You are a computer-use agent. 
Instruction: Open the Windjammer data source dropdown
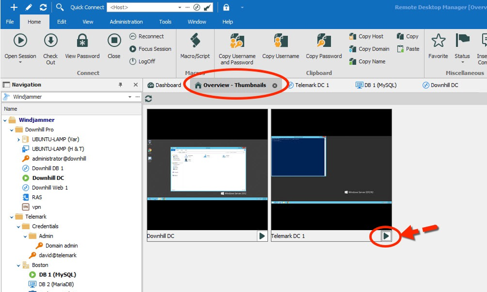coord(130,97)
